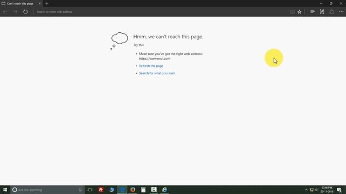
Task: Open Internet Explorer from the taskbar
Action: (164, 190)
